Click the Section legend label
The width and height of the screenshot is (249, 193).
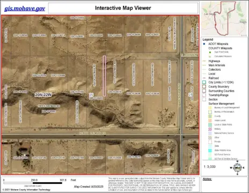click(x=213, y=100)
